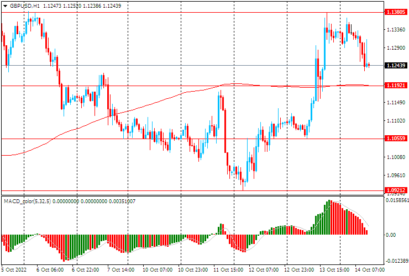Open the chart menu triangle beside GBPUSD,H1
409x276 pixels.
point(5,6)
